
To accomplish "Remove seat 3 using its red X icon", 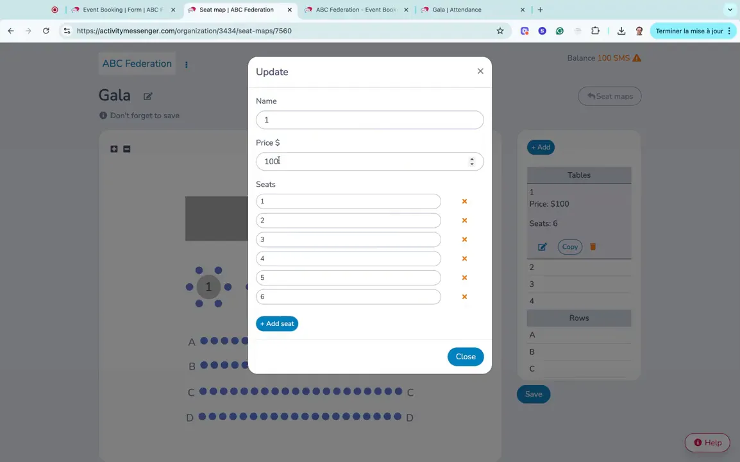I will click(x=464, y=239).
